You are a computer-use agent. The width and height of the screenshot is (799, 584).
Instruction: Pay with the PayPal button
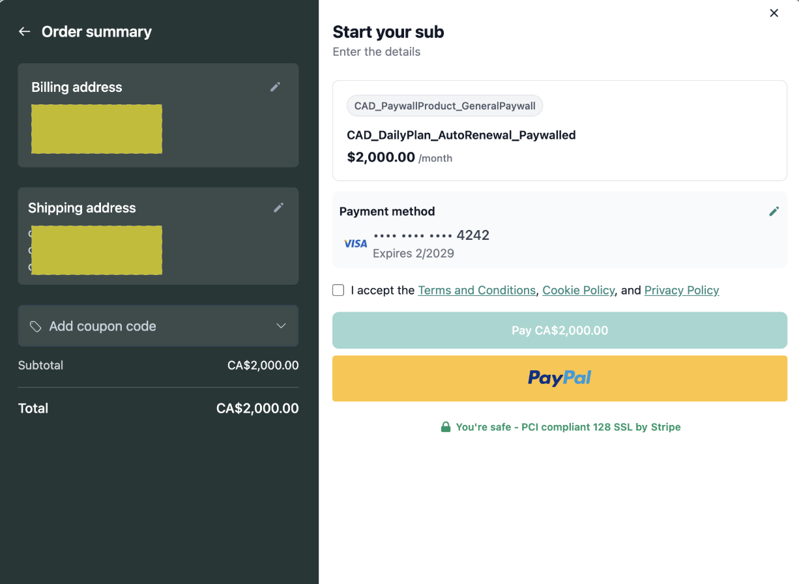point(560,378)
